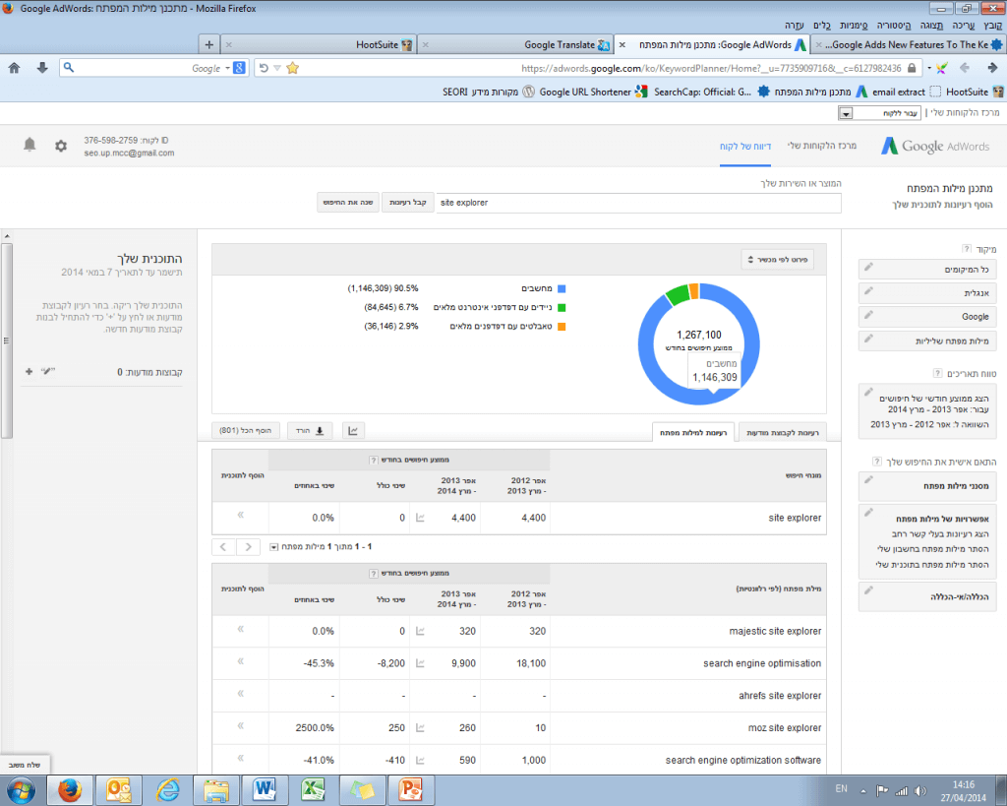Select the ad group ideas tab
Screen dimensions: 1007x806
click(x=783, y=432)
